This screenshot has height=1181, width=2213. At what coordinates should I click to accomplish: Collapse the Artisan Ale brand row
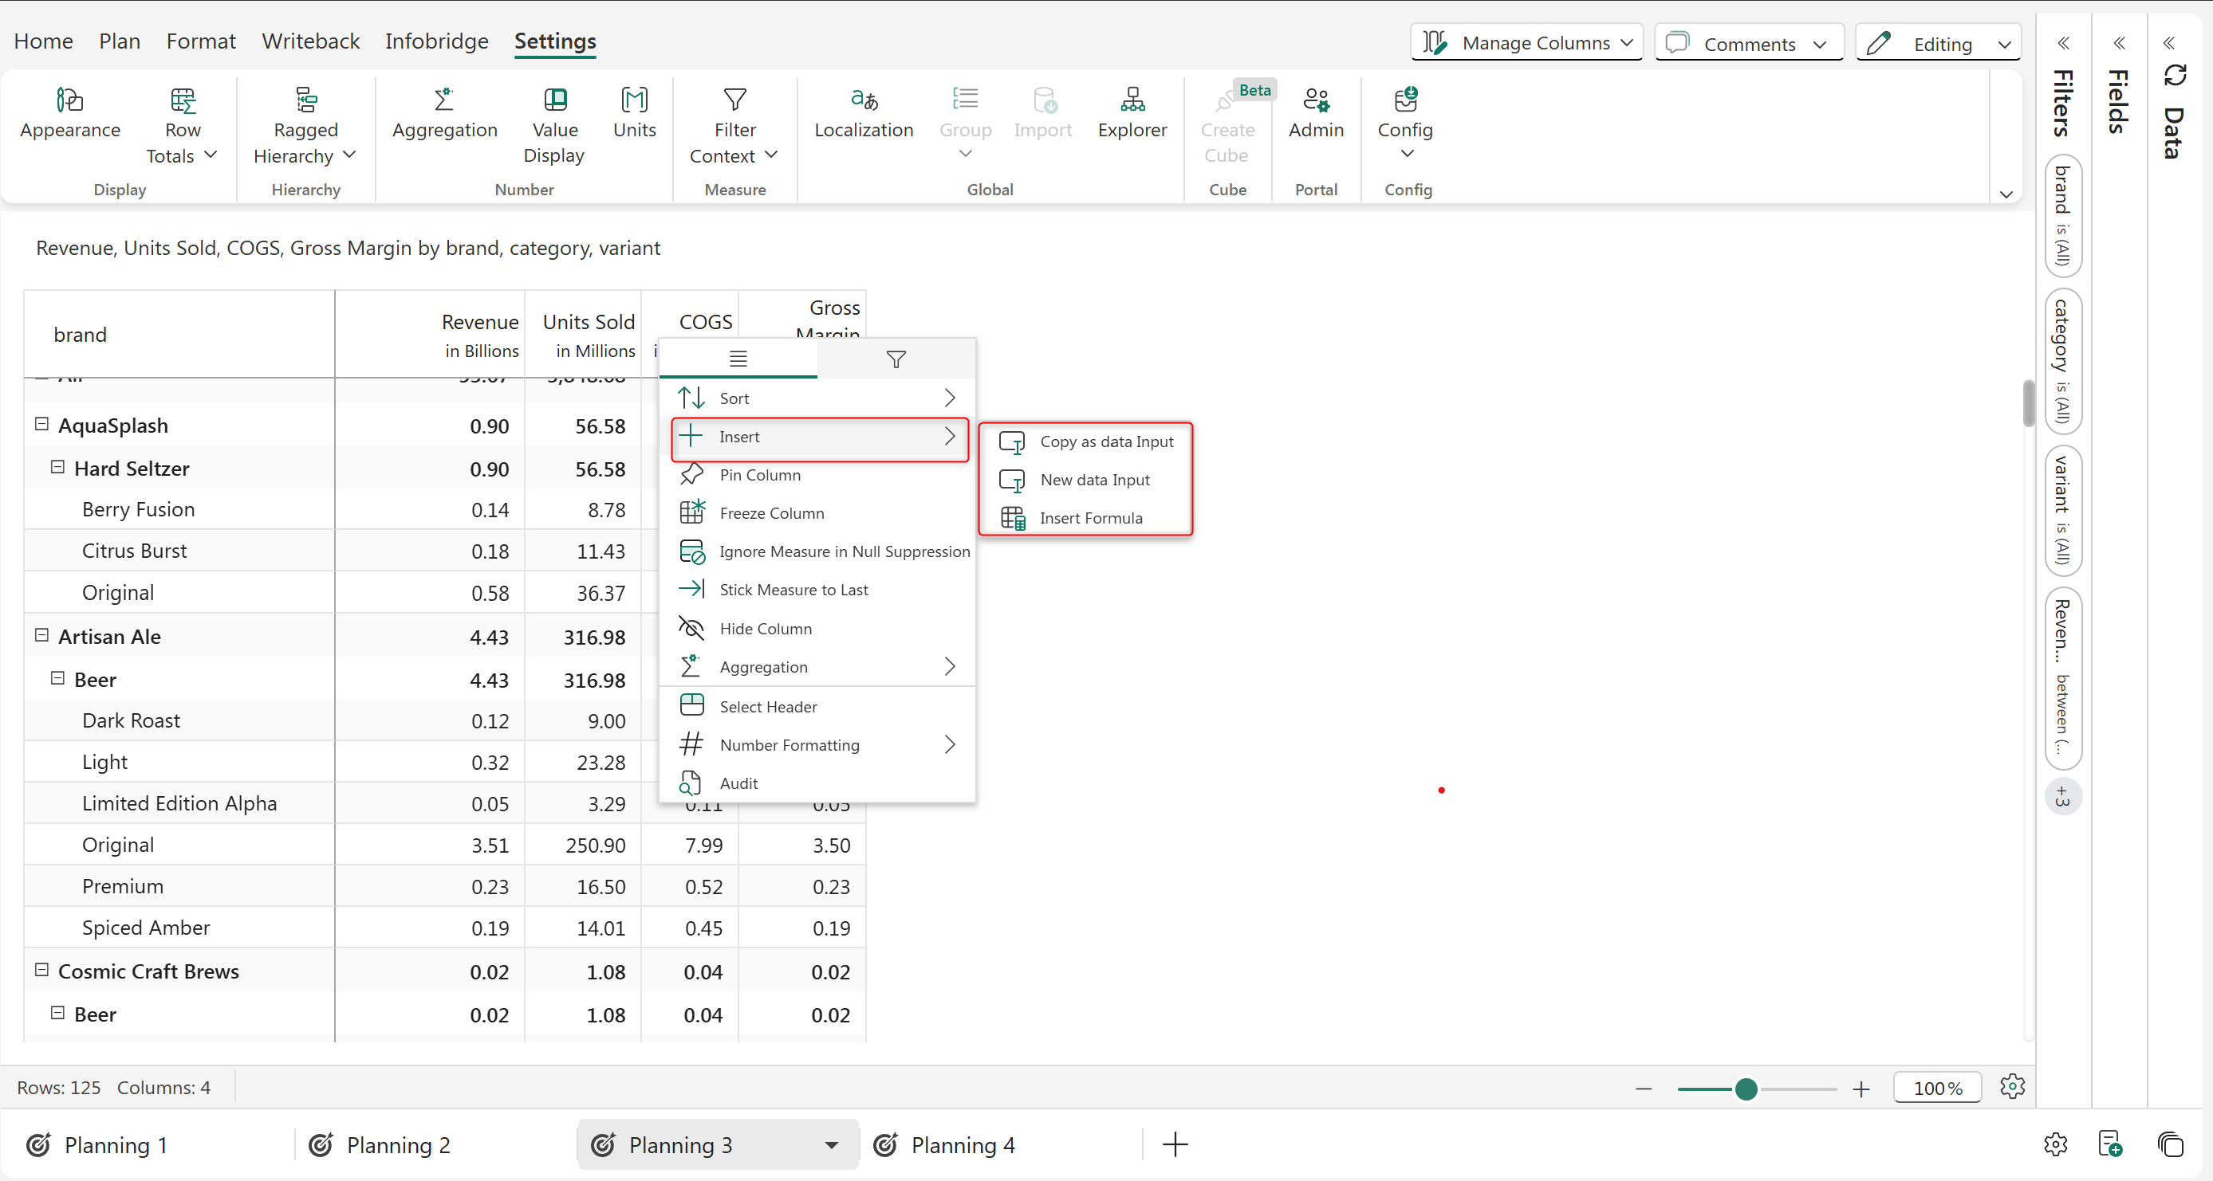41,636
